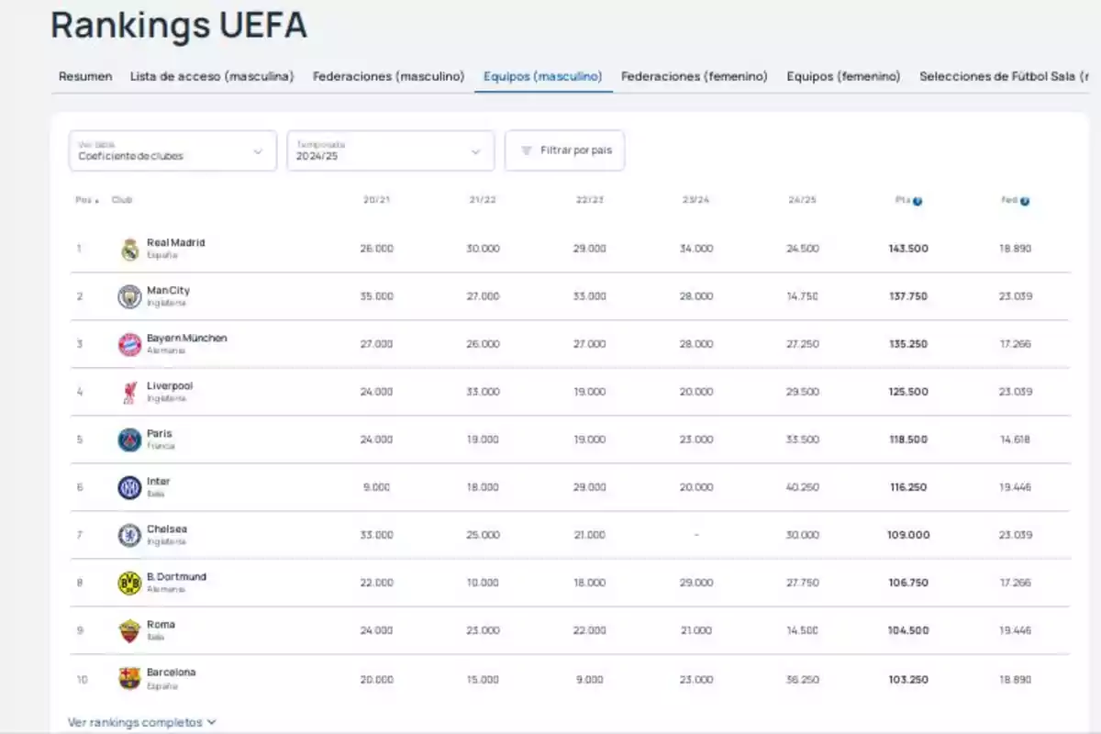This screenshot has width=1101, height=734.
Task: Click the 21/22 column header
Action: point(483,200)
